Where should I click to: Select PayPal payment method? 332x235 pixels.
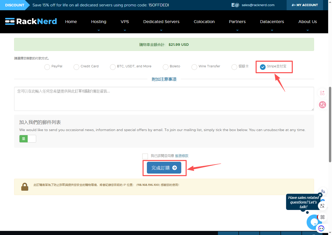(x=47, y=67)
